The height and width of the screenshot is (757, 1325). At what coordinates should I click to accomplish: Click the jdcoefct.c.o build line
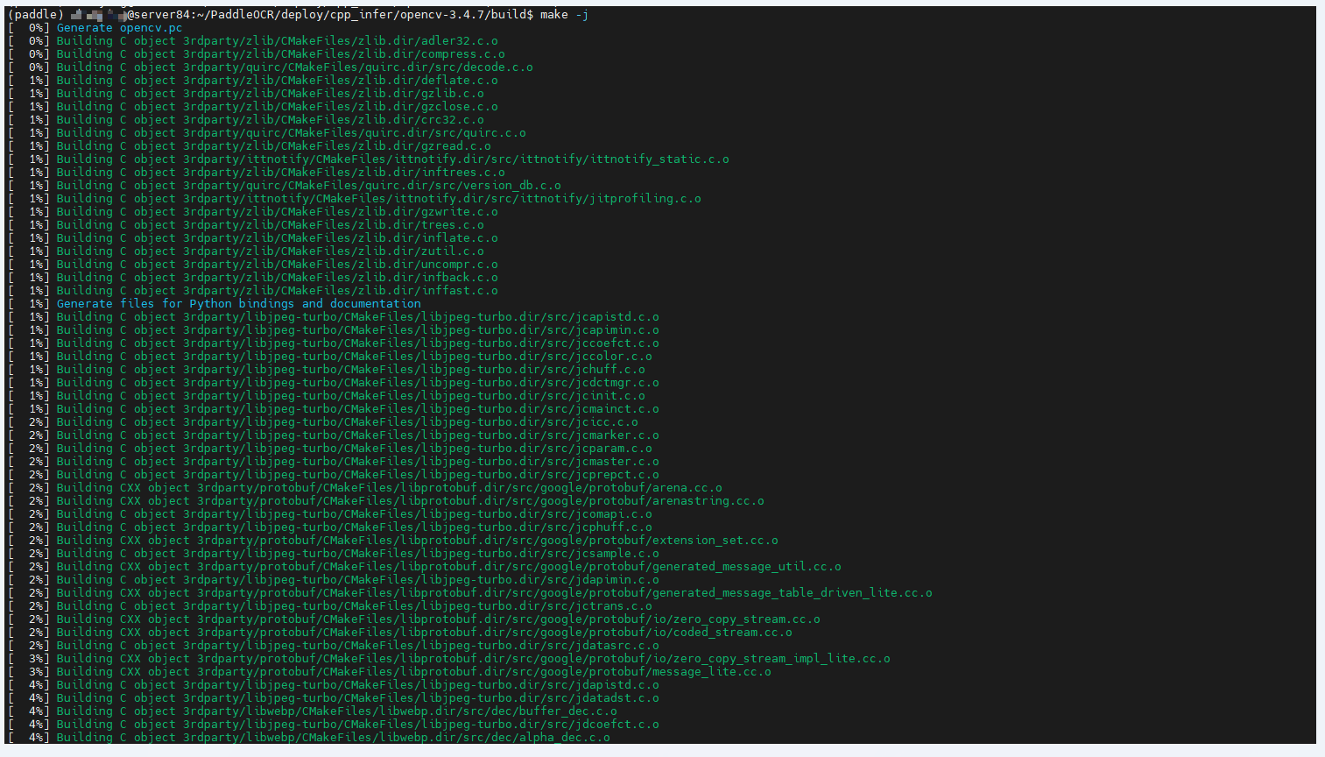[x=334, y=725]
